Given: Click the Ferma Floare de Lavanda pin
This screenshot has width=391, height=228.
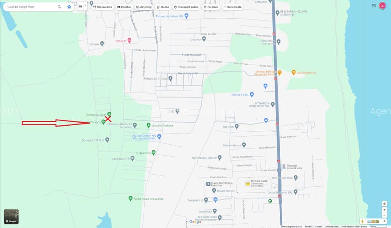Looking at the screenshot, I should pos(130,198).
